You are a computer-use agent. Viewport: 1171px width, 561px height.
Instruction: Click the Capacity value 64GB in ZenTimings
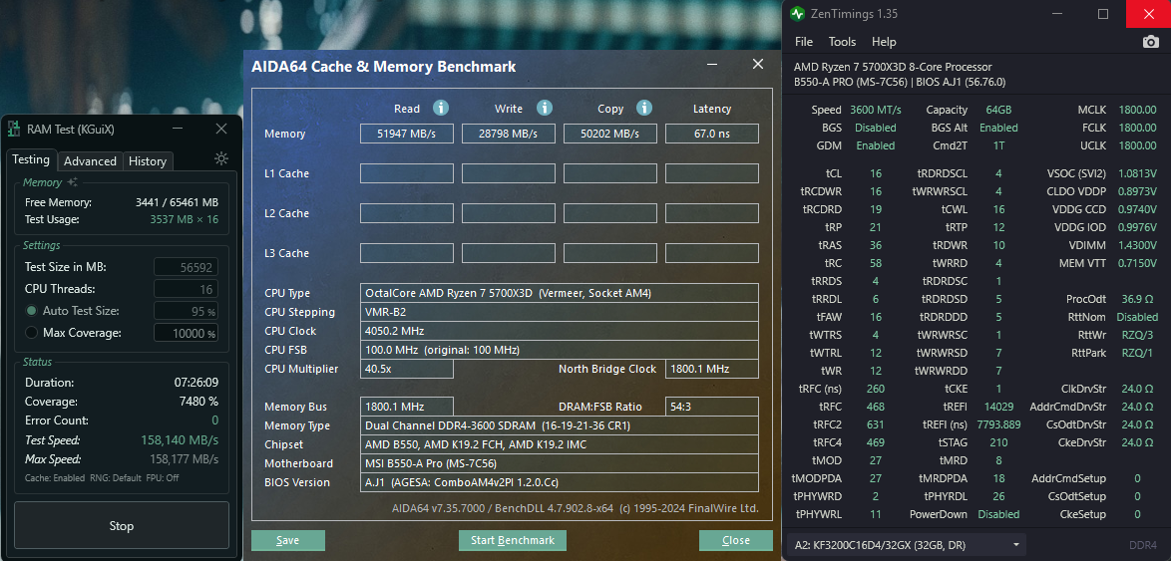(x=998, y=110)
